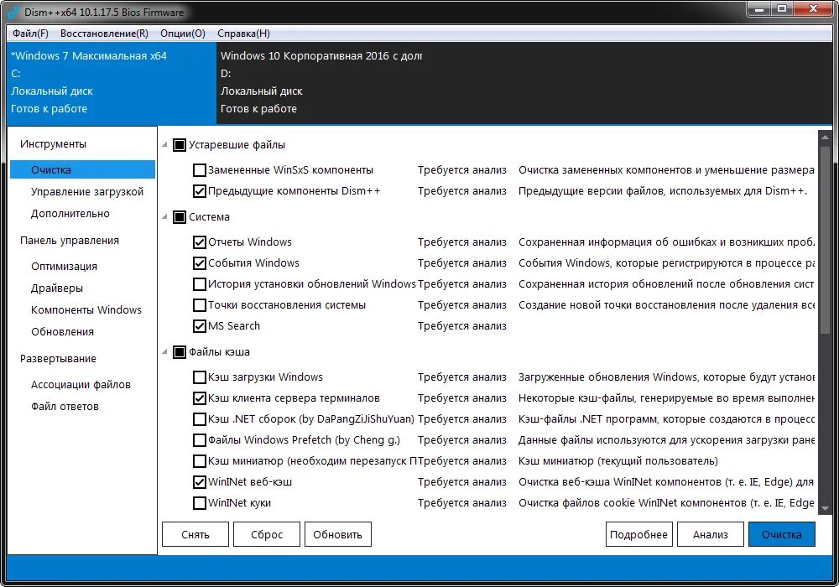Maximize the Dism++ window
The width and height of the screenshot is (839, 587).
click(782, 8)
